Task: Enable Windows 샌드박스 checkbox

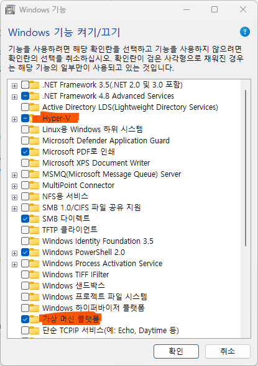Action: click(25, 286)
